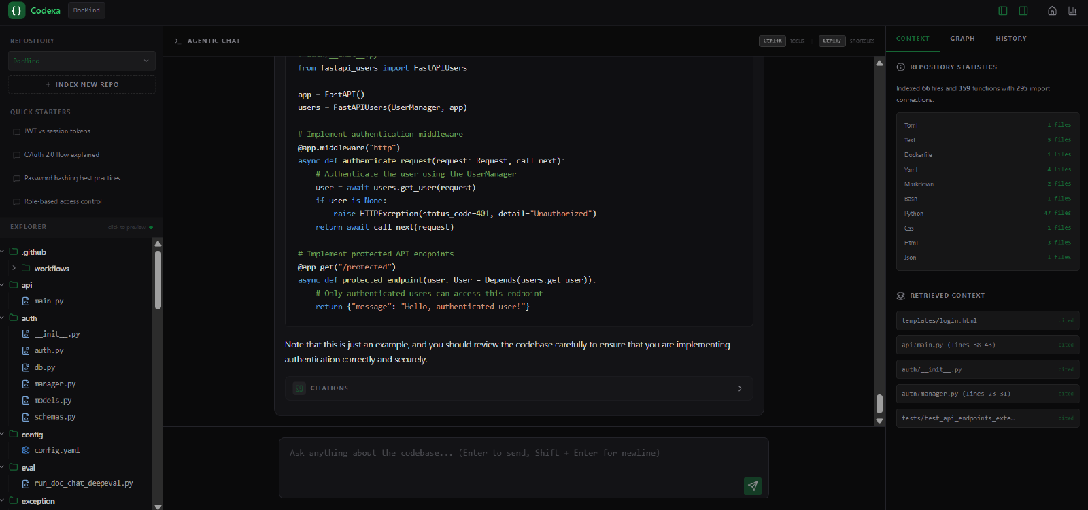Viewport: 1088px width, 510px height.
Task: Open auth/__init__.py retrieved context
Action: point(987,369)
